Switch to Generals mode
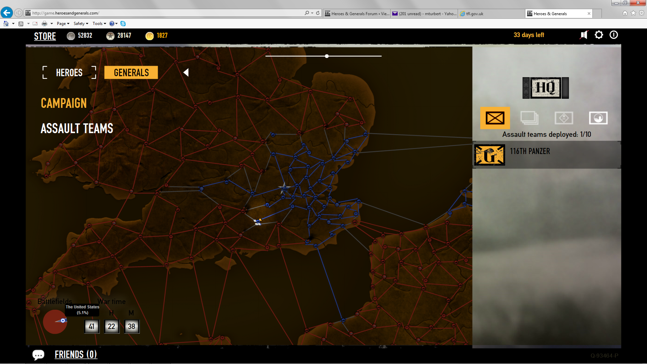647x364 pixels. point(131,73)
